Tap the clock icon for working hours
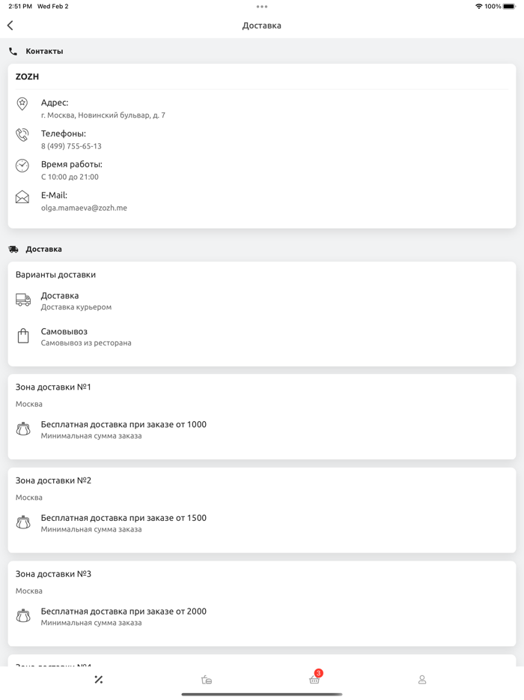Image resolution: width=524 pixels, height=700 pixels. [22, 166]
